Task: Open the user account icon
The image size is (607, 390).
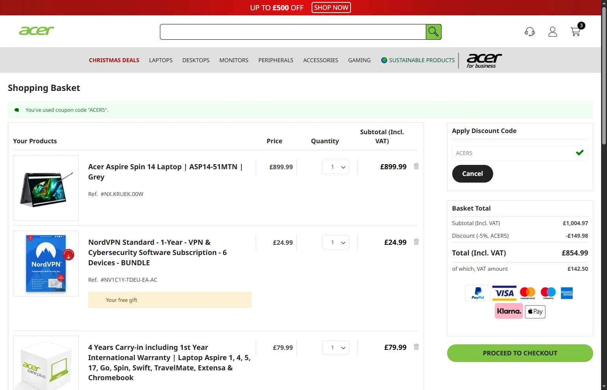Action: pyautogui.click(x=553, y=32)
